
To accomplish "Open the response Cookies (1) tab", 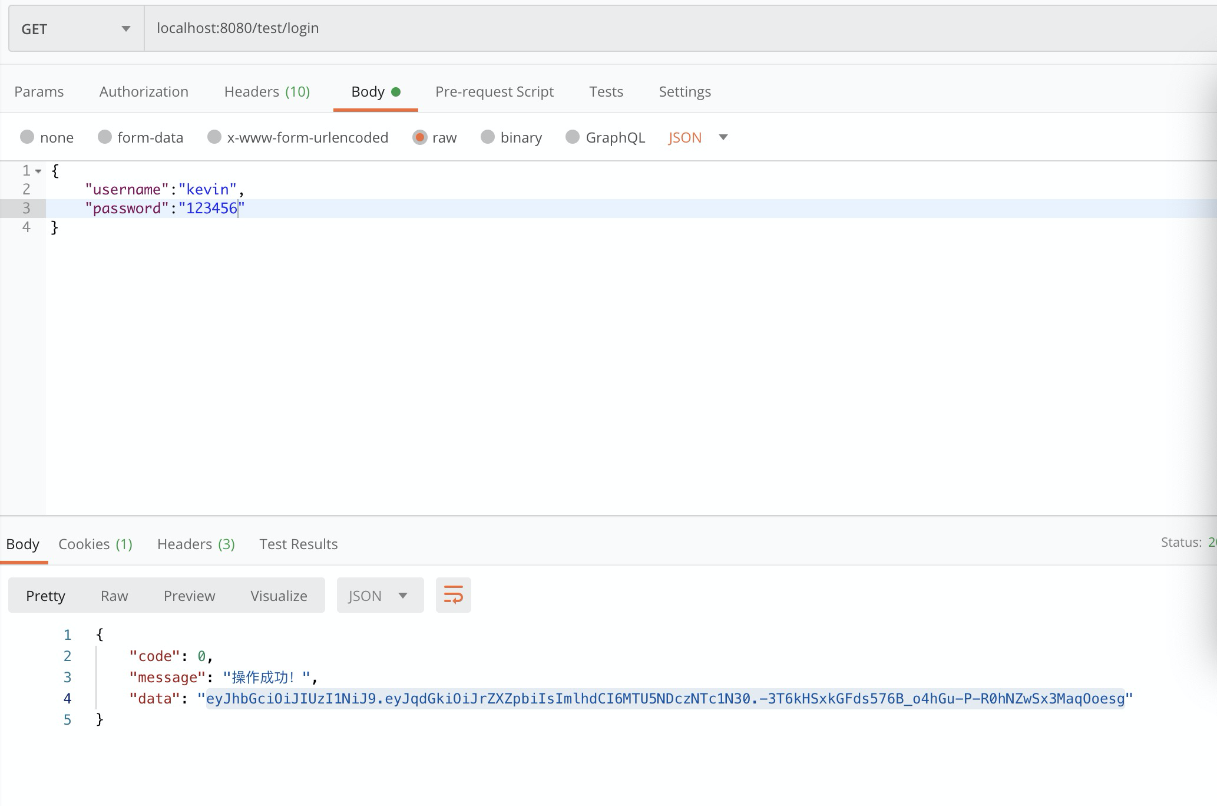I will tap(95, 544).
